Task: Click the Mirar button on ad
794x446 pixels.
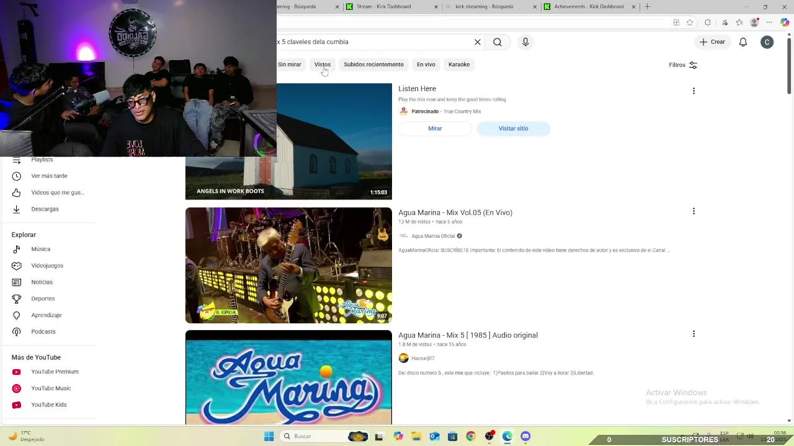Action: click(435, 128)
